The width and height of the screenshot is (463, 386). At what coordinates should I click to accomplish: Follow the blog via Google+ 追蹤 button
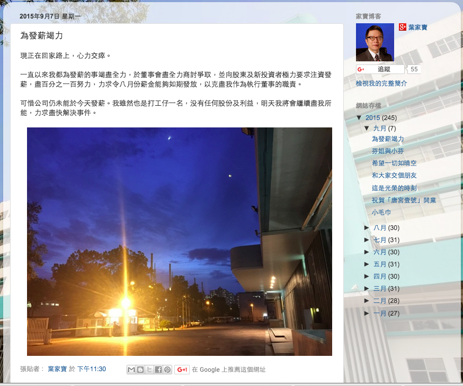[x=378, y=69]
